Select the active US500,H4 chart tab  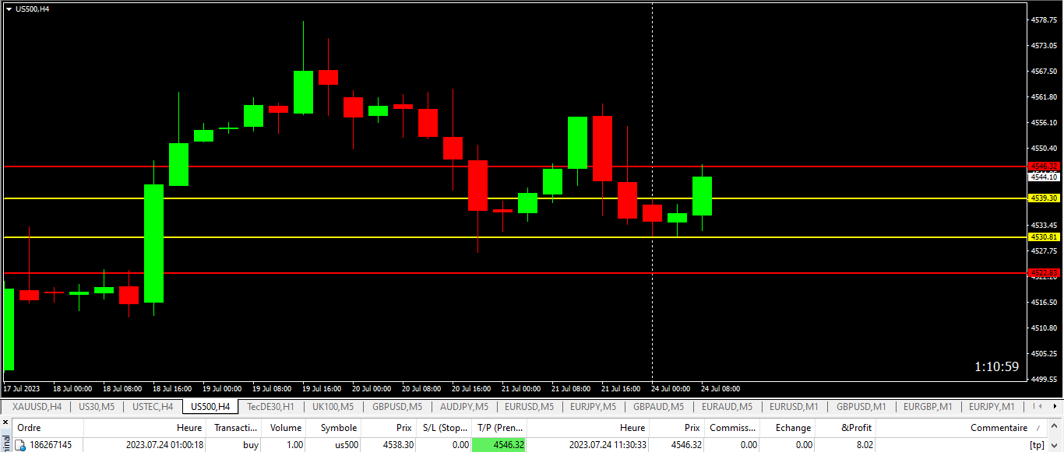[210, 406]
